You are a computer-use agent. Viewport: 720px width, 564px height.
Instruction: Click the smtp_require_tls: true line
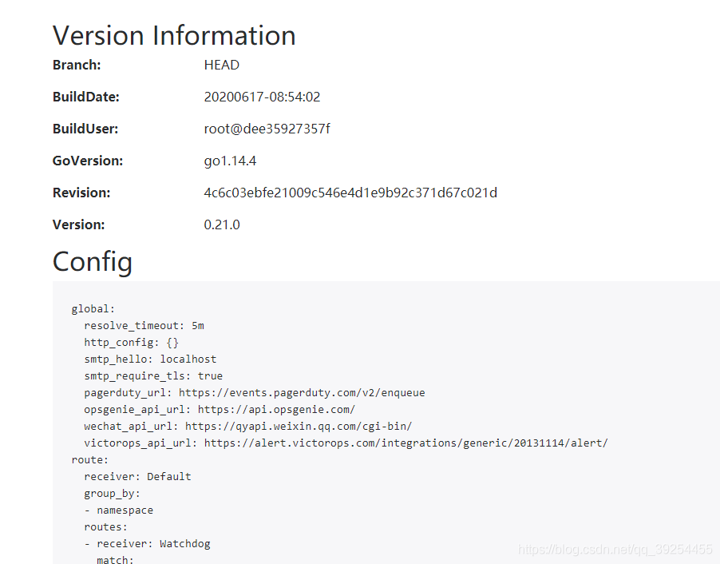(153, 376)
